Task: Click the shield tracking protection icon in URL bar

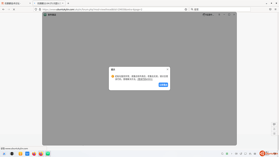Action: (36, 9)
